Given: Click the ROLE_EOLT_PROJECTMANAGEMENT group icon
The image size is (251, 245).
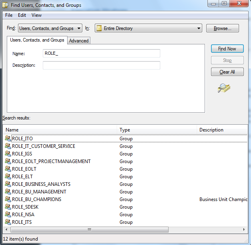Looking at the screenshot, I should (x=8, y=161).
